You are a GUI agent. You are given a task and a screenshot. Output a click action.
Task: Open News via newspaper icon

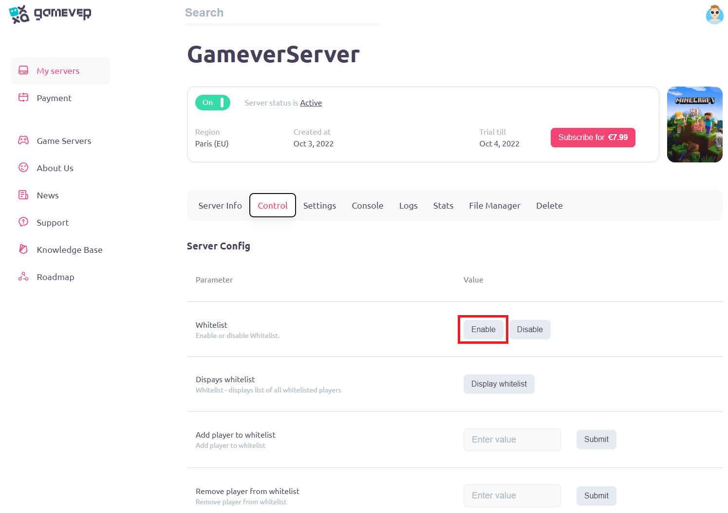(x=23, y=195)
